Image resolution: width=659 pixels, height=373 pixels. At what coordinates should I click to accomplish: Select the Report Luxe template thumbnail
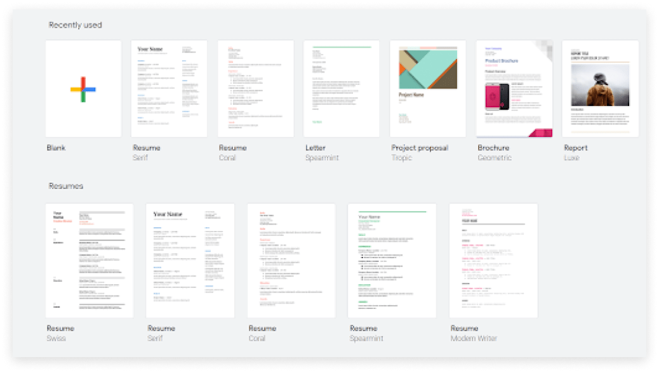[x=600, y=89]
